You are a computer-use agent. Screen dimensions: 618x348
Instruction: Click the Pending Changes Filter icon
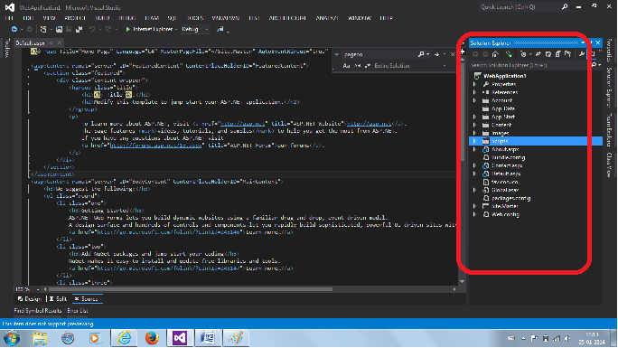point(523,54)
